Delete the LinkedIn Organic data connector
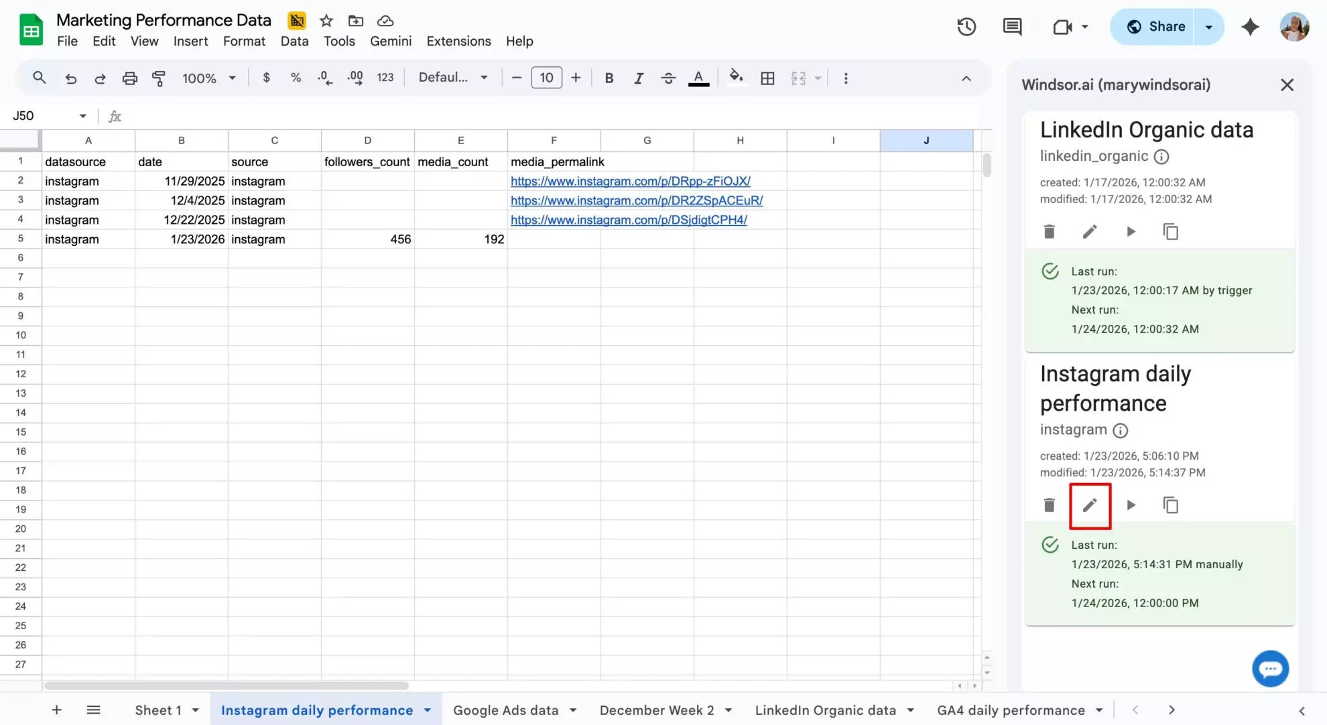The height and width of the screenshot is (725, 1327). 1049,231
